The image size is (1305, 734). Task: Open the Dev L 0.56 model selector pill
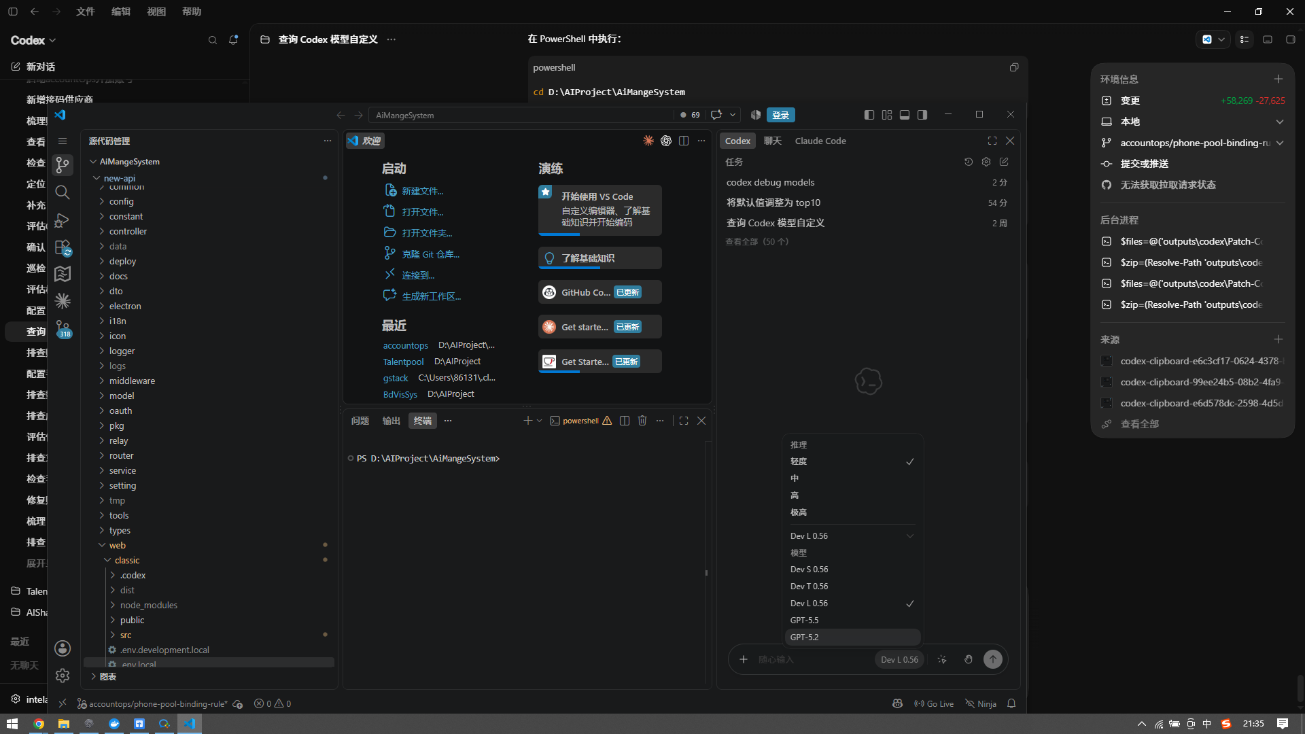coord(899,659)
